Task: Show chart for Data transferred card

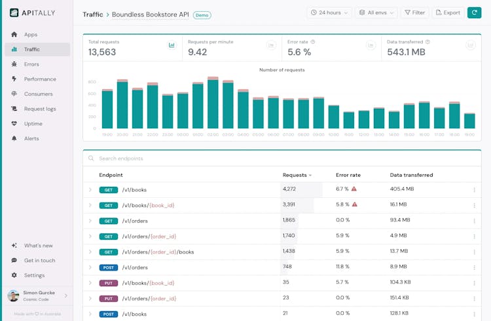Action: tap(469, 45)
